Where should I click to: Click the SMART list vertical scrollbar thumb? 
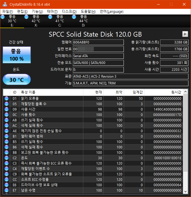click(186, 133)
